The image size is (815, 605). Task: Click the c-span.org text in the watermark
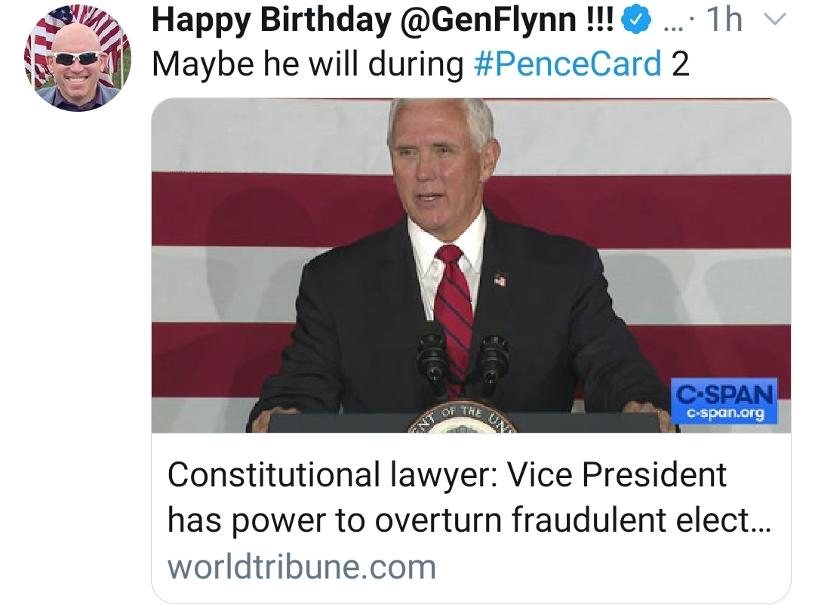[x=724, y=413]
